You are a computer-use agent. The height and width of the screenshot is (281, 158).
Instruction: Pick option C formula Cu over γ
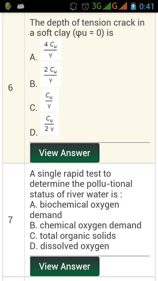point(49,100)
